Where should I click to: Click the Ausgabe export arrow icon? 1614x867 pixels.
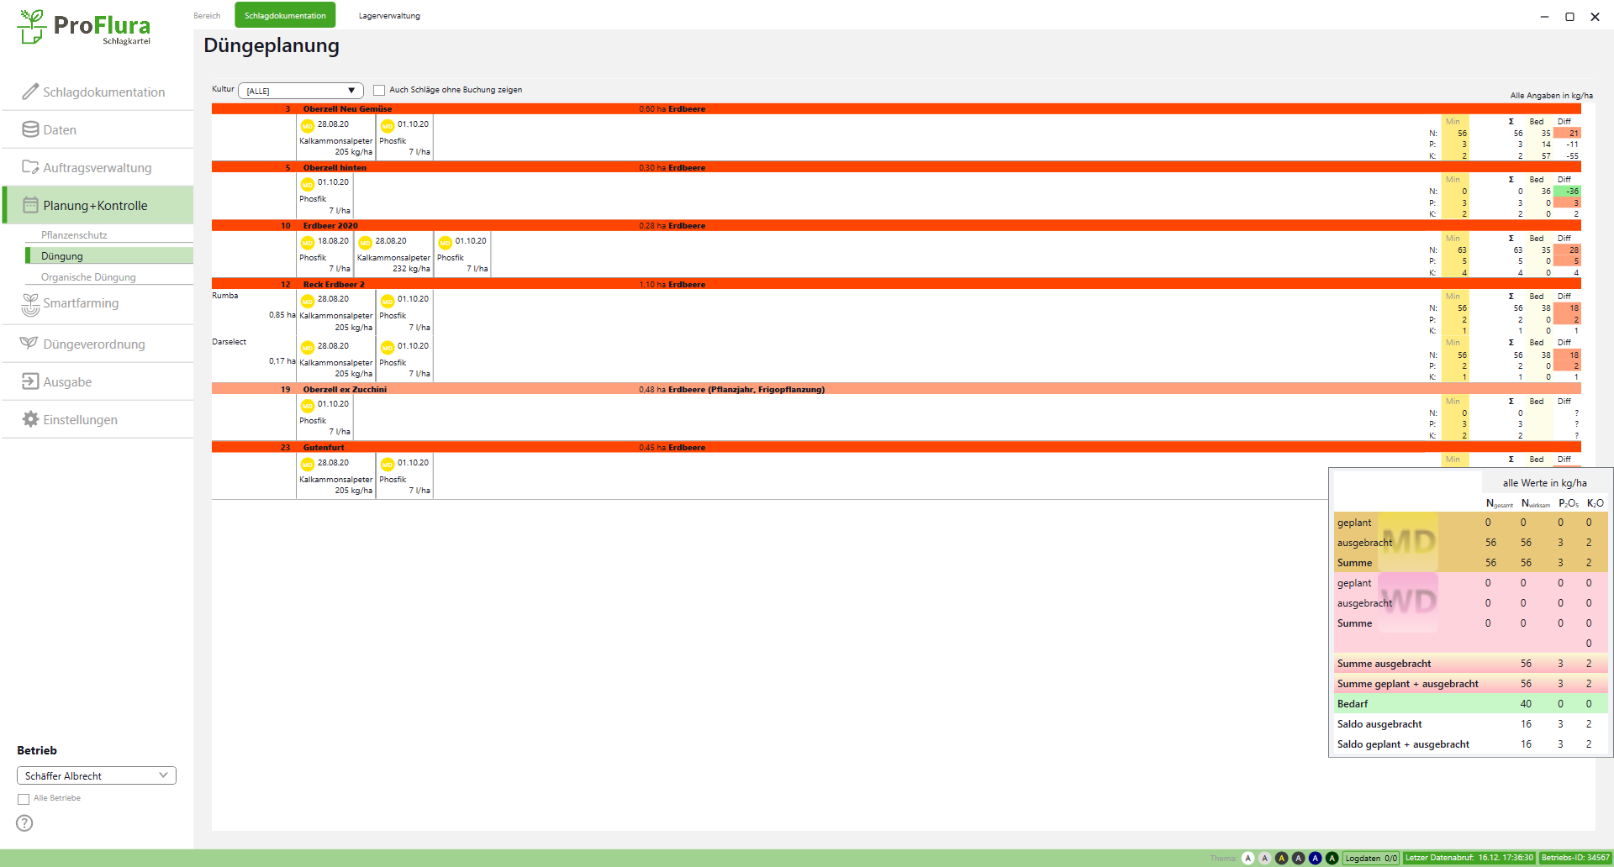click(30, 381)
